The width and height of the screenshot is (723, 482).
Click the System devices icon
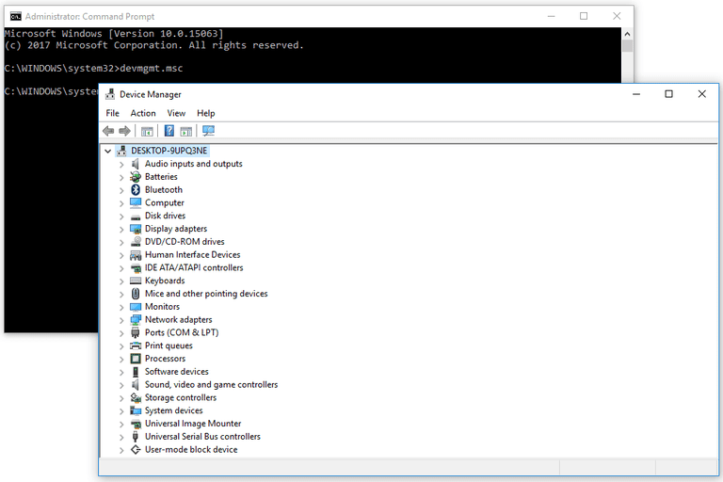pos(136,410)
